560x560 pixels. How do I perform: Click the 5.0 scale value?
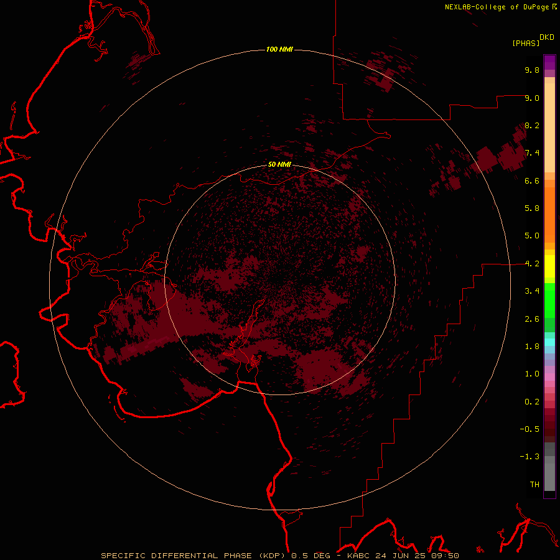click(532, 236)
